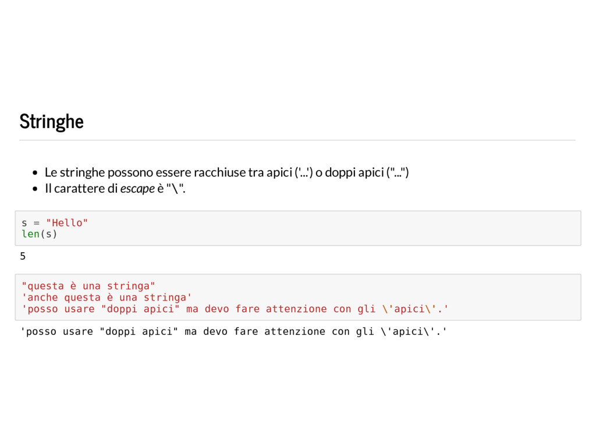Click "doppi apici" in the red code line
This screenshot has height=435, width=596.
click(x=140, y=309)
